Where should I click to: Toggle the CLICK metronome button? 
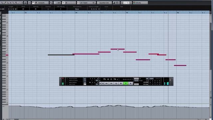pos(136,79)
